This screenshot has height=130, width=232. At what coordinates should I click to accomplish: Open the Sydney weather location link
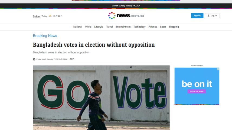tap(37, 16)
